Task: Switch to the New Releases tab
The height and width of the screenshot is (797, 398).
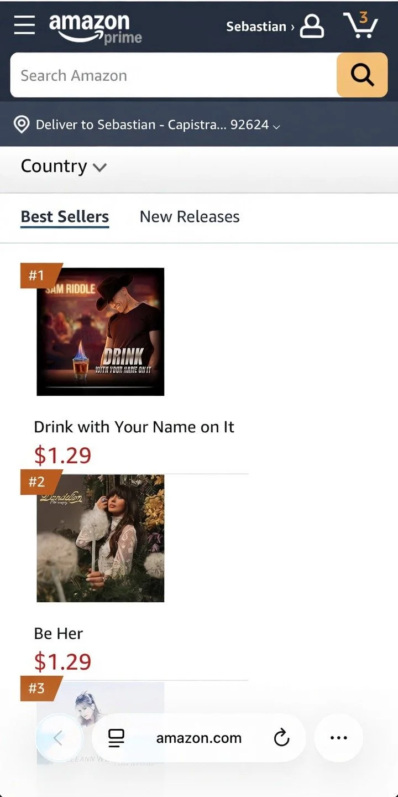Action: (190, 216)
